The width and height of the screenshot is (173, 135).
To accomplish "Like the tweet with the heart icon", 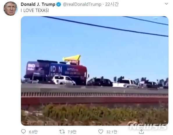I will (x=101, y=132).
